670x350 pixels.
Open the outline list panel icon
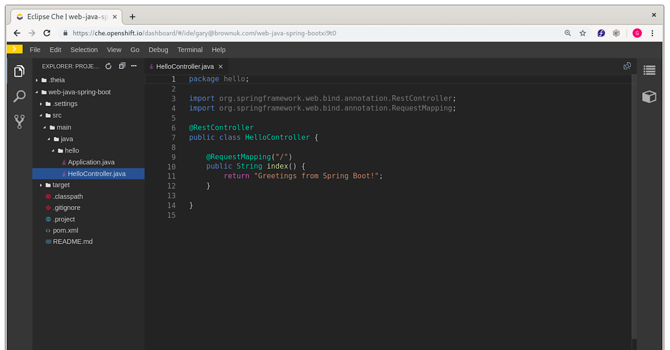649,70
